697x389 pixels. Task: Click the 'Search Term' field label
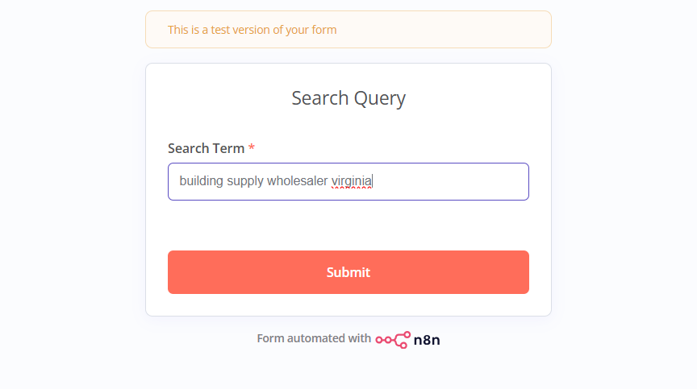[x=206, y=148]
